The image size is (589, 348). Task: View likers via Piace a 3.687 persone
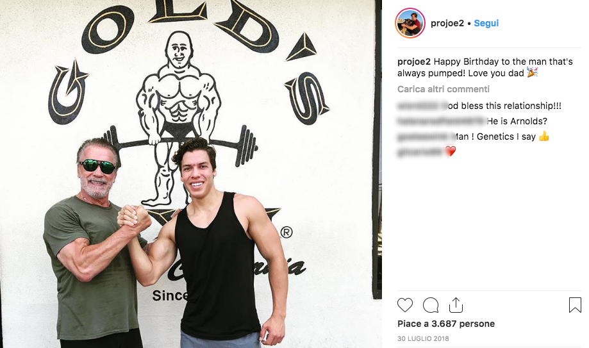coord(446,324)
